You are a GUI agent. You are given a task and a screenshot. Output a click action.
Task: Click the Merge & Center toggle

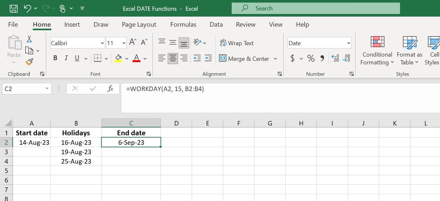pos(245,59)
